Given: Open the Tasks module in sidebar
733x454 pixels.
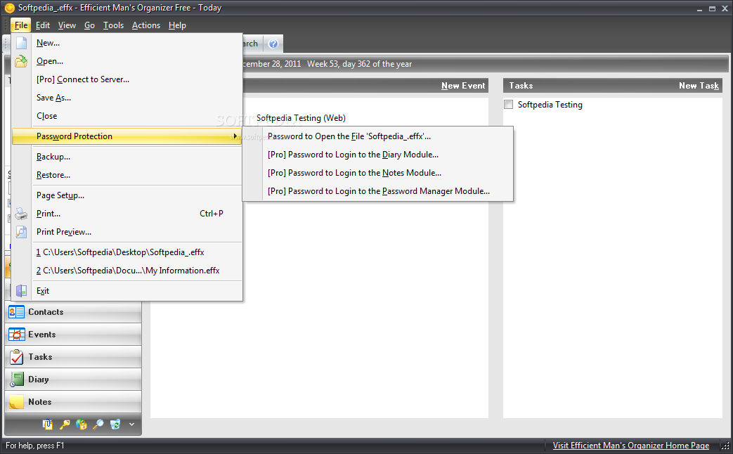Looking at the screenshot, I should coord(73,357).
